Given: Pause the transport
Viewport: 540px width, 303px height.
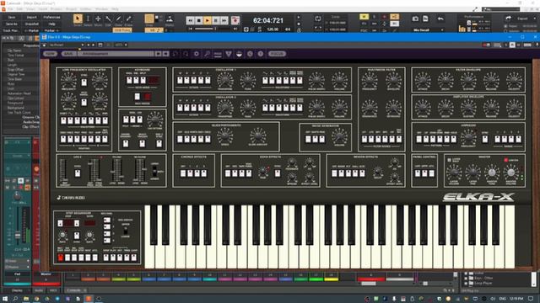Looking at the screenshot, I should pos(216,20).
